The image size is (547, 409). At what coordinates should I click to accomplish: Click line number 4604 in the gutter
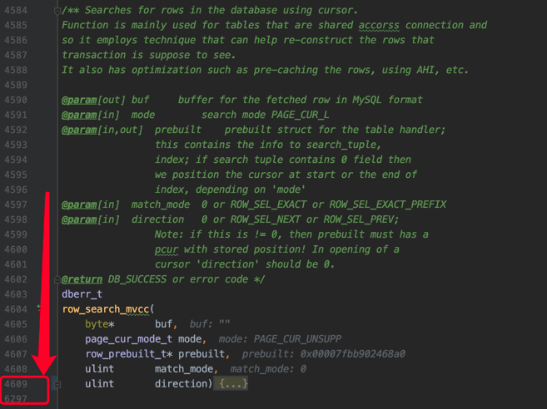coord(16,309)
